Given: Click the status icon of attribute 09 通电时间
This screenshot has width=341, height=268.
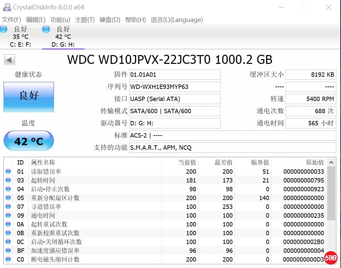Looking at the screenshot, I should pyautogui.click(x=8, y=216).
